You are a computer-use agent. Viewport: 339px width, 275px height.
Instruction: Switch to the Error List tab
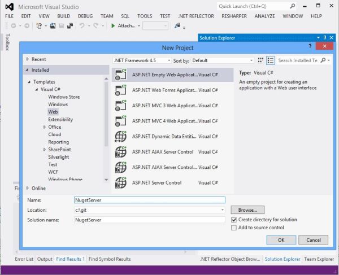click(24, 259)
